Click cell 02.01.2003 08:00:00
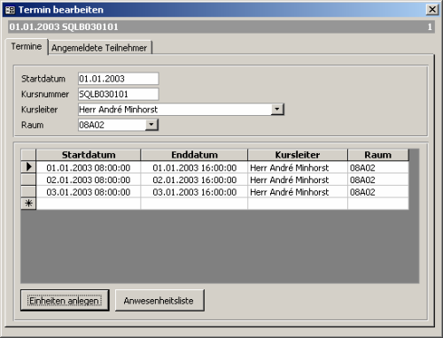Viewport: 443px width, 338px height. tap(89, 180)
